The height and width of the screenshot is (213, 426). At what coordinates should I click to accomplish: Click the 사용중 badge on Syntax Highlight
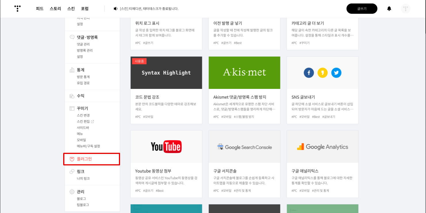pos(139,61)
